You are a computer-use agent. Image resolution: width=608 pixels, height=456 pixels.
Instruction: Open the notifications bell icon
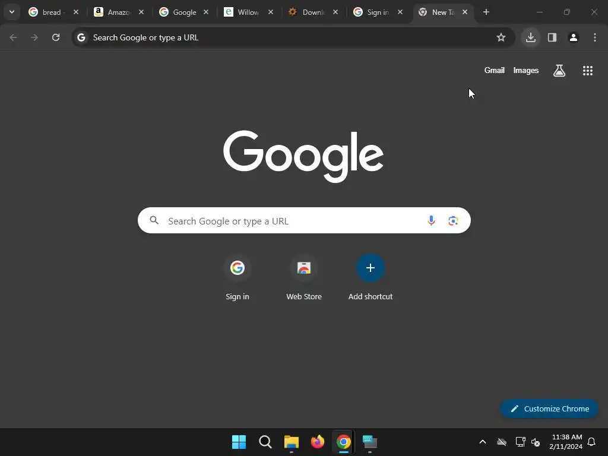pyautogui.click(x=592, y=442)
